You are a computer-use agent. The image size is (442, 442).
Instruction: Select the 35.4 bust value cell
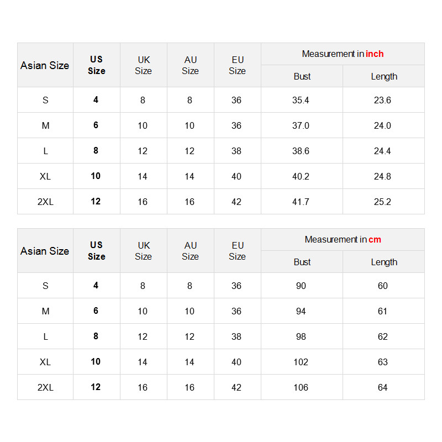pos(301,100)
